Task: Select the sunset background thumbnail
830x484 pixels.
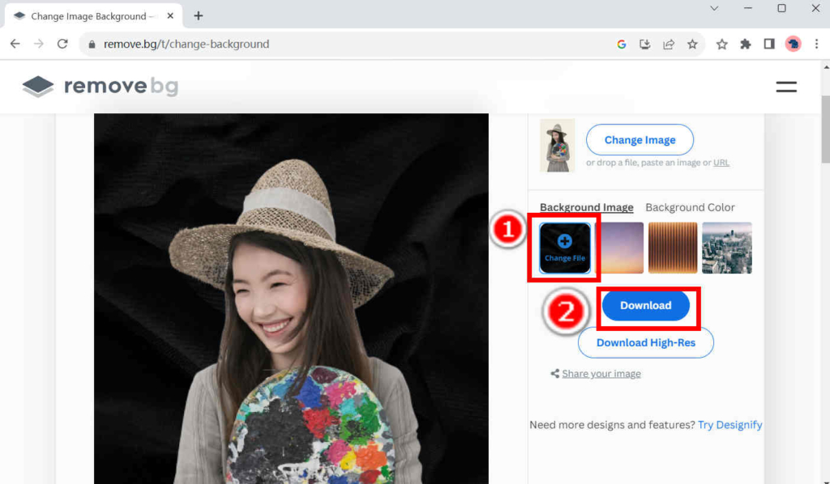Action: tap(618, 248)
